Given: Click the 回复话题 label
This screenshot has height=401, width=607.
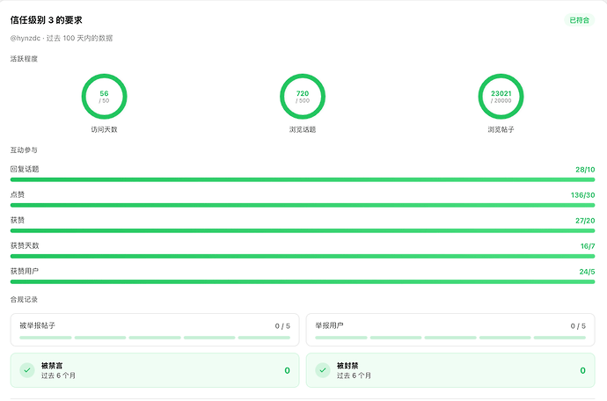Looking at the screenshot, I should [x=25, y=169].
